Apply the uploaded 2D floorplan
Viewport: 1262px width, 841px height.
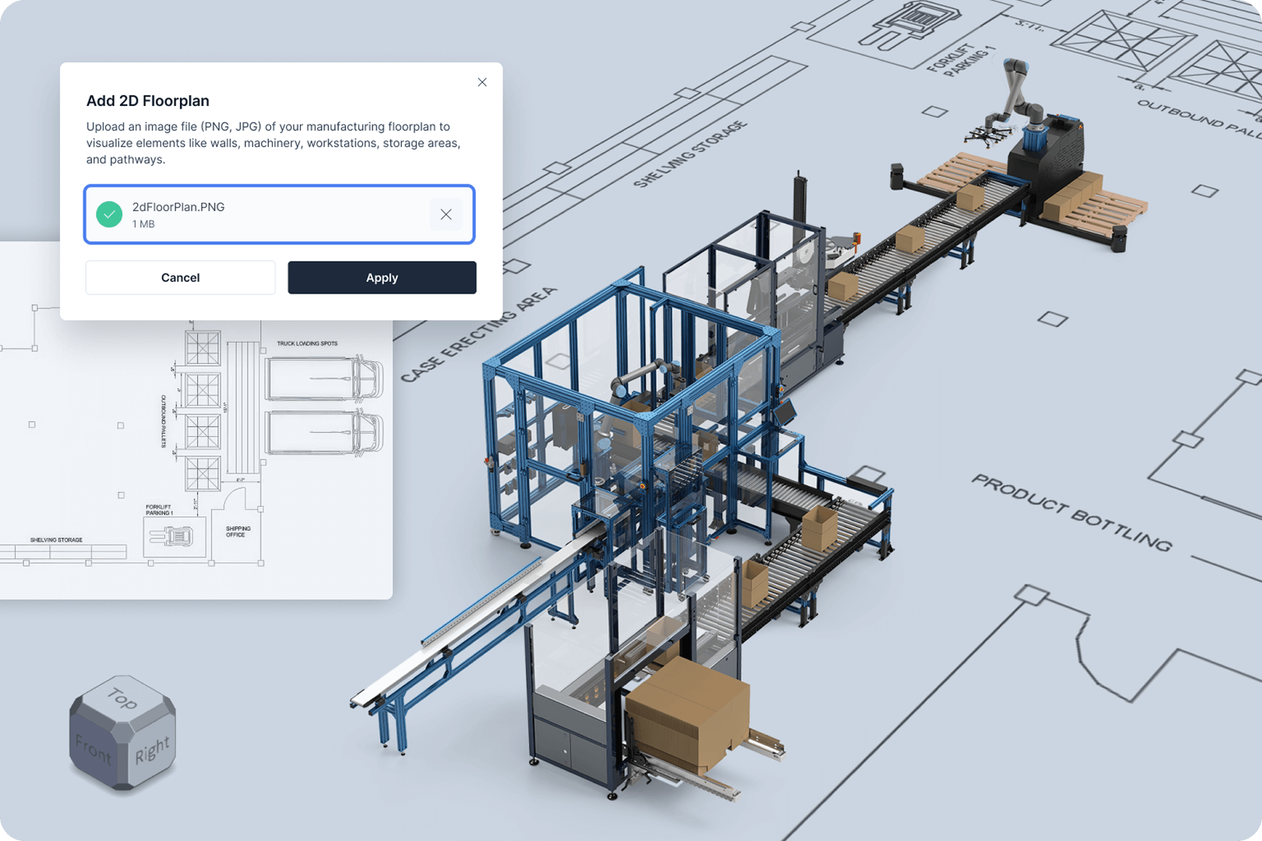click(382, 277)
